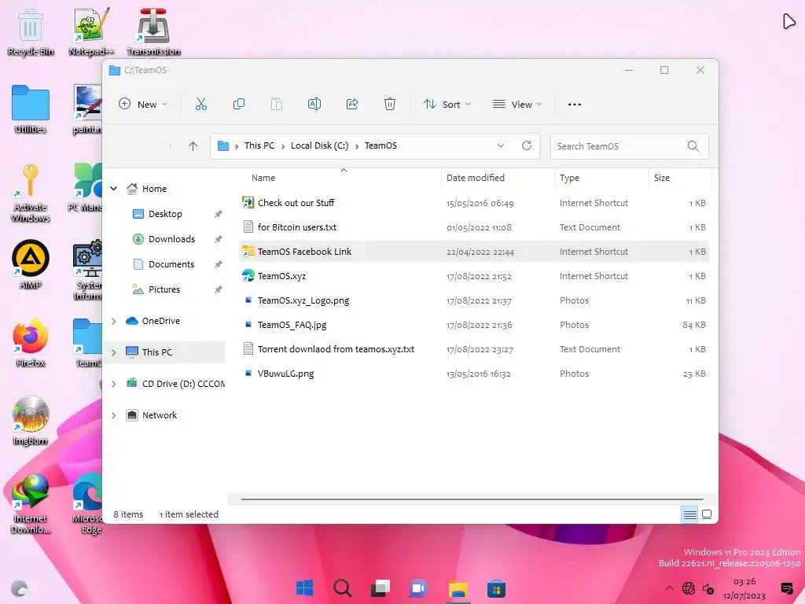The width and height of the screenshot is (805, 604).
Task: Click the Transmission desktop icon
Action: (153, 31)
